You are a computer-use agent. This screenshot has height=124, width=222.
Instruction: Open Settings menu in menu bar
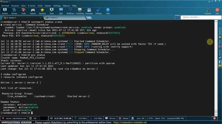[x=57, y=6]
